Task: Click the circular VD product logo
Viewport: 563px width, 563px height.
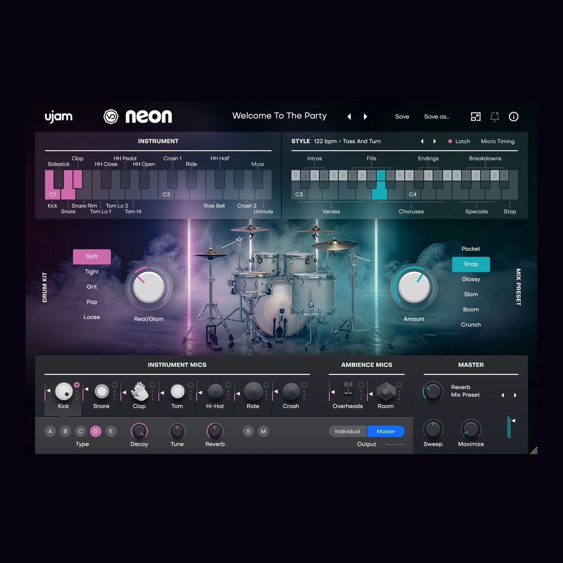Action: (x=111, y=116)
